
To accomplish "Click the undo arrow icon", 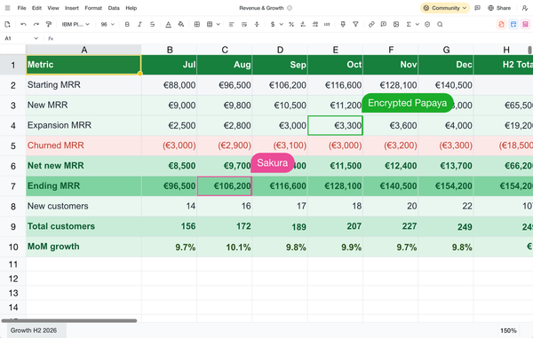I will tap(23, 24).
